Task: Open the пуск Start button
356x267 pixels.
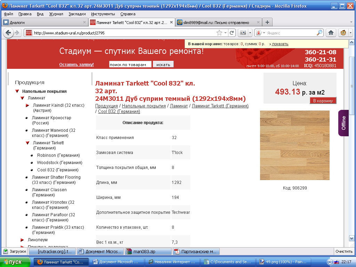Action: click(15, 262)
